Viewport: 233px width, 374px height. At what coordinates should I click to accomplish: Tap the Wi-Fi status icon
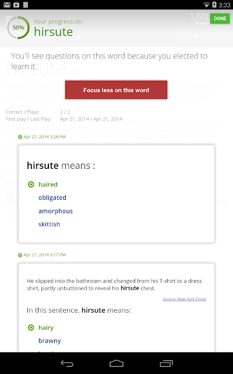click(206, 5)
